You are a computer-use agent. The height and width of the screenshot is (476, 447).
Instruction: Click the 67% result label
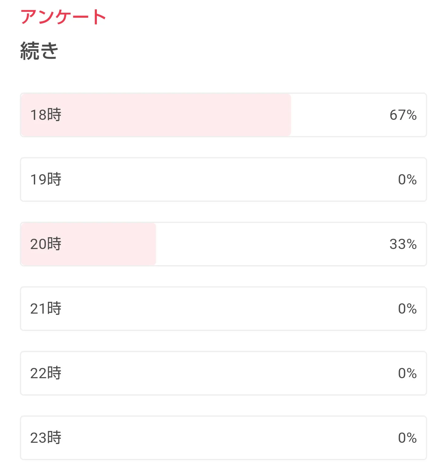(403, 115)
